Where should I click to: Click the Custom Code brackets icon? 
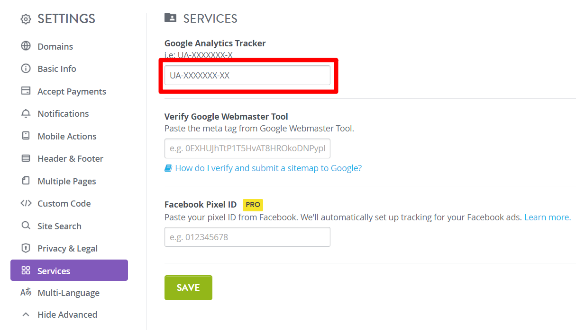pyautogui.click(x=26, y=203)
